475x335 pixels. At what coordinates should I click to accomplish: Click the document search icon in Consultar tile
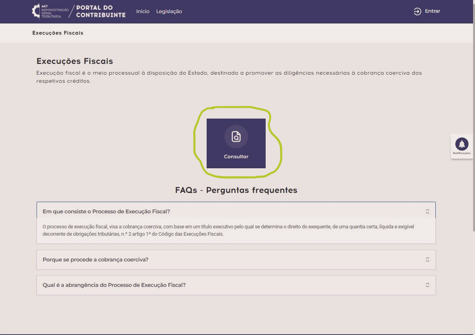tap(236, 137)
